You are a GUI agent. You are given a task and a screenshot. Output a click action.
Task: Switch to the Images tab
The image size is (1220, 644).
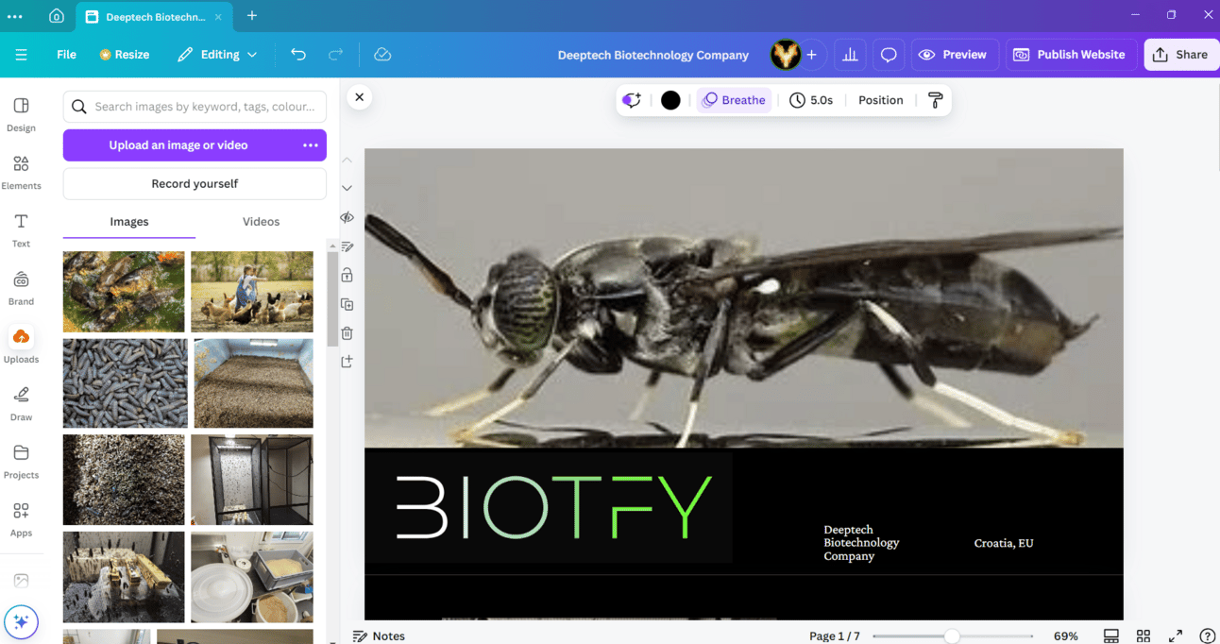(129, 222)
